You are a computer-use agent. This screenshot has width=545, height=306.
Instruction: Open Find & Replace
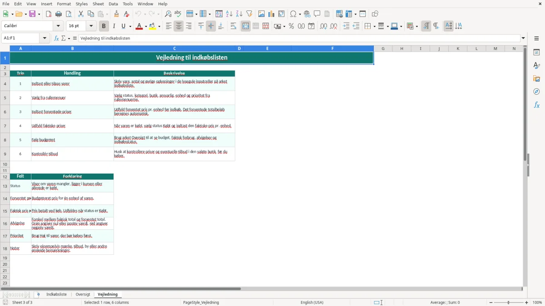click(x=168, y=14)
